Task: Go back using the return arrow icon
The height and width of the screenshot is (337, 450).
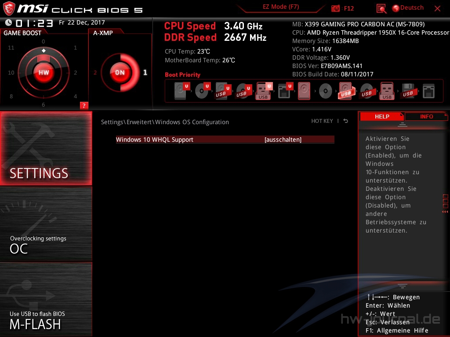Action: 346,121
